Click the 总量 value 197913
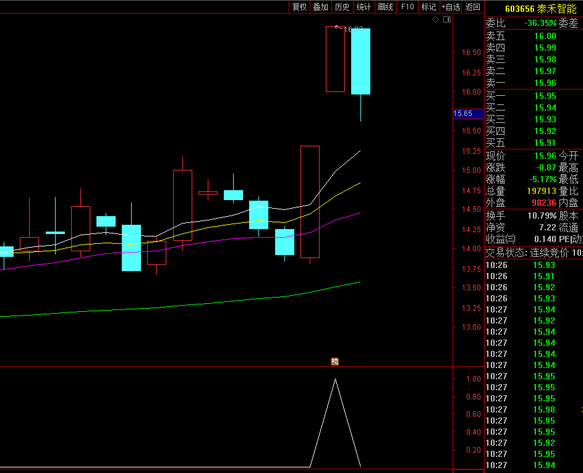Screen dimensions: 583x473 click(542, 191)
